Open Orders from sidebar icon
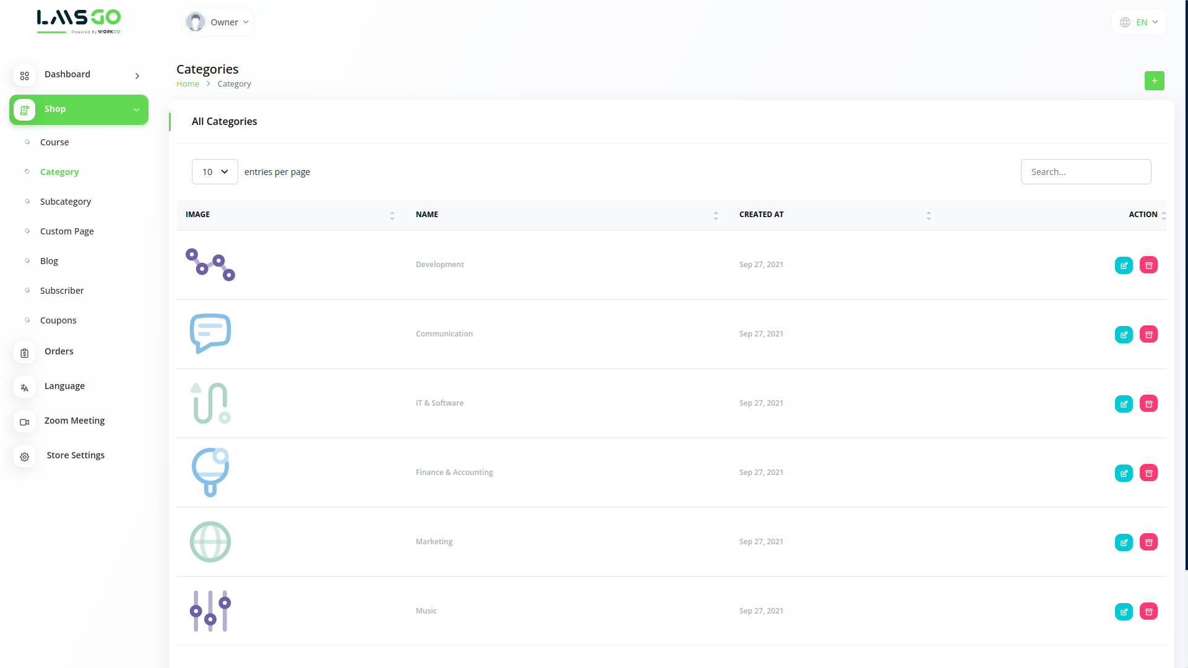The width and height of the screenshot is (1188, 668). pos(25,353)
